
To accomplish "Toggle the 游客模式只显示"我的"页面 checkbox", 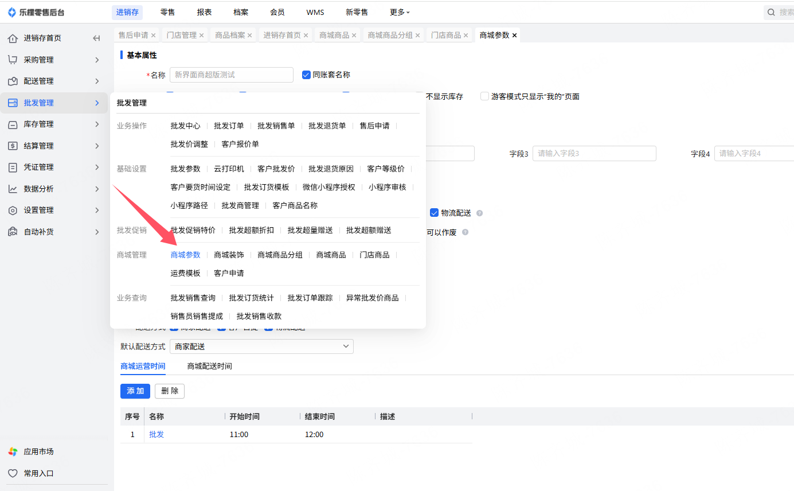I will point(485,96).
